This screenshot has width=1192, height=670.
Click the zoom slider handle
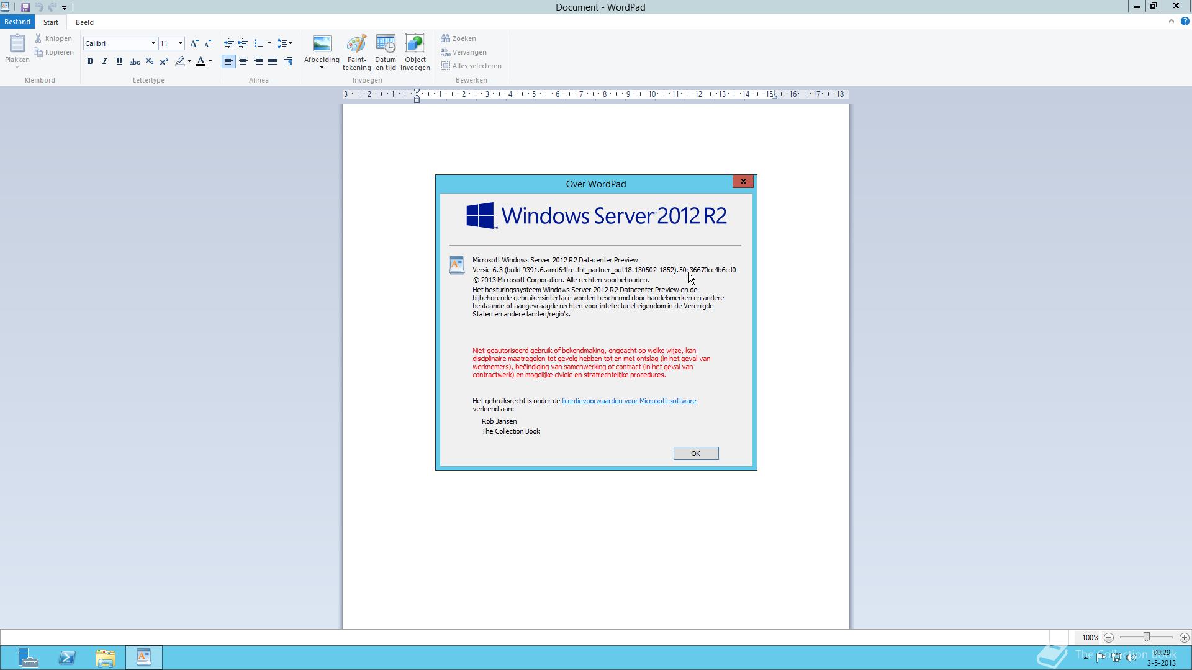click(1147, 637)
